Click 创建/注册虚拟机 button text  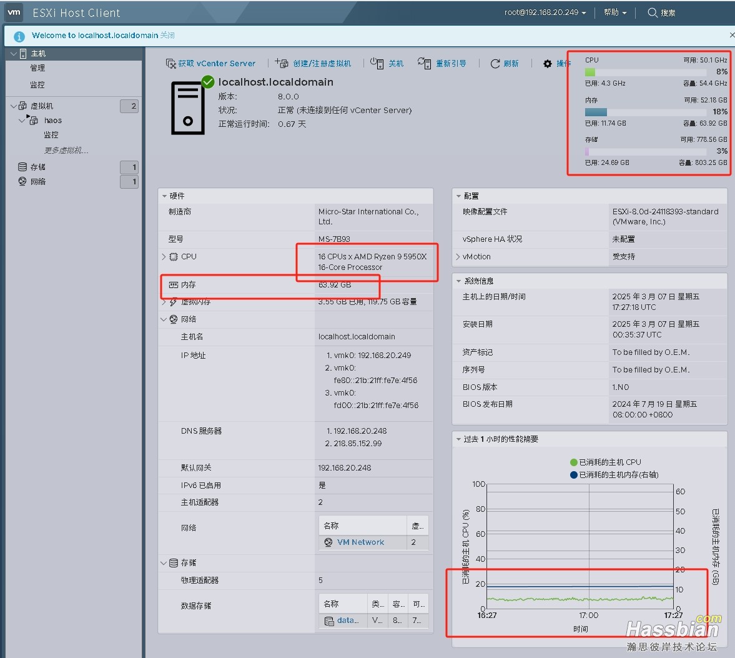click(x=322, y=63)
